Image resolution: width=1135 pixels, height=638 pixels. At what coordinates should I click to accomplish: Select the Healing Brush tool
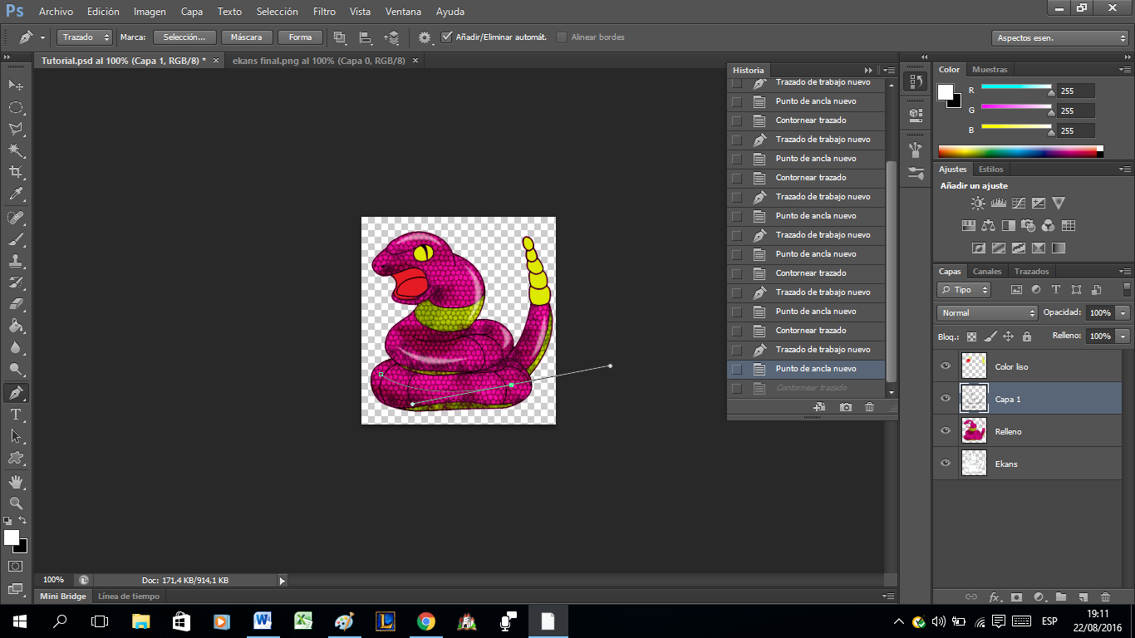(16, 218)
